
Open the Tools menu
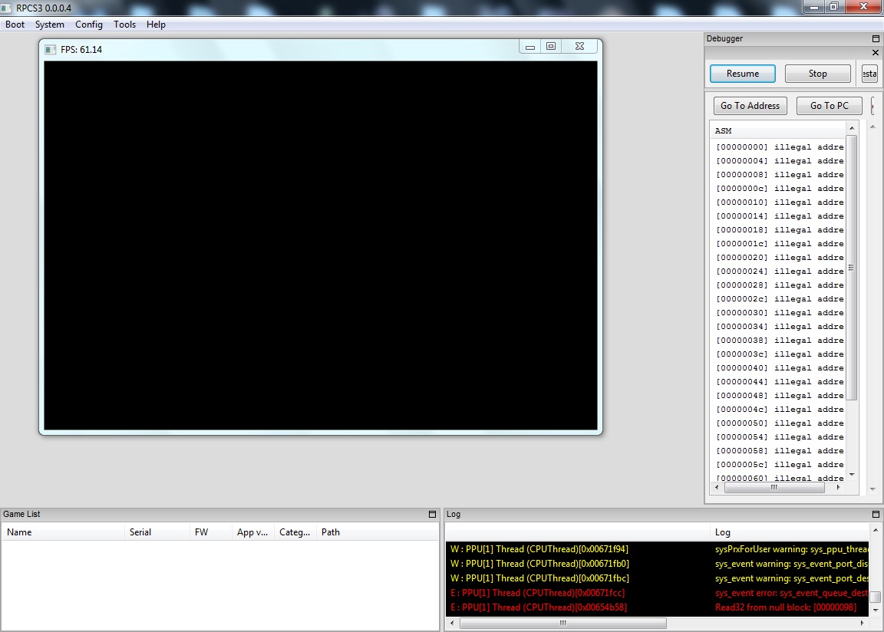coord(125,25)
